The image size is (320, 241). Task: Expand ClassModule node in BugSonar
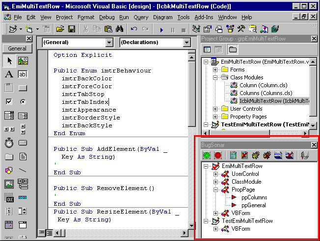(x=215, y=182)
